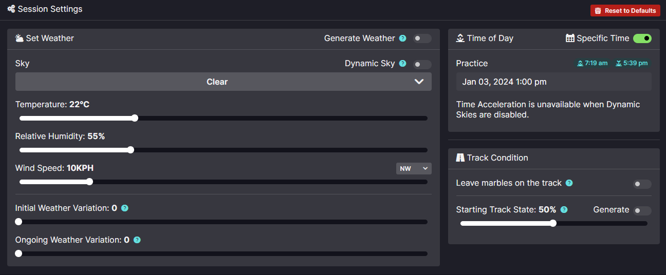Viewport: 666px width, 275px height.
Task: Click the Dynamic Sky help icon
Action: (403, 64)
